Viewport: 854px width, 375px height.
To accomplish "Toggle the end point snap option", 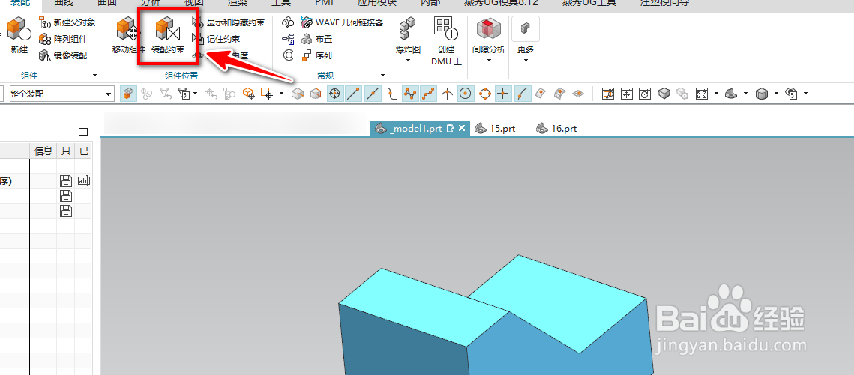I will tap(354, 94).
